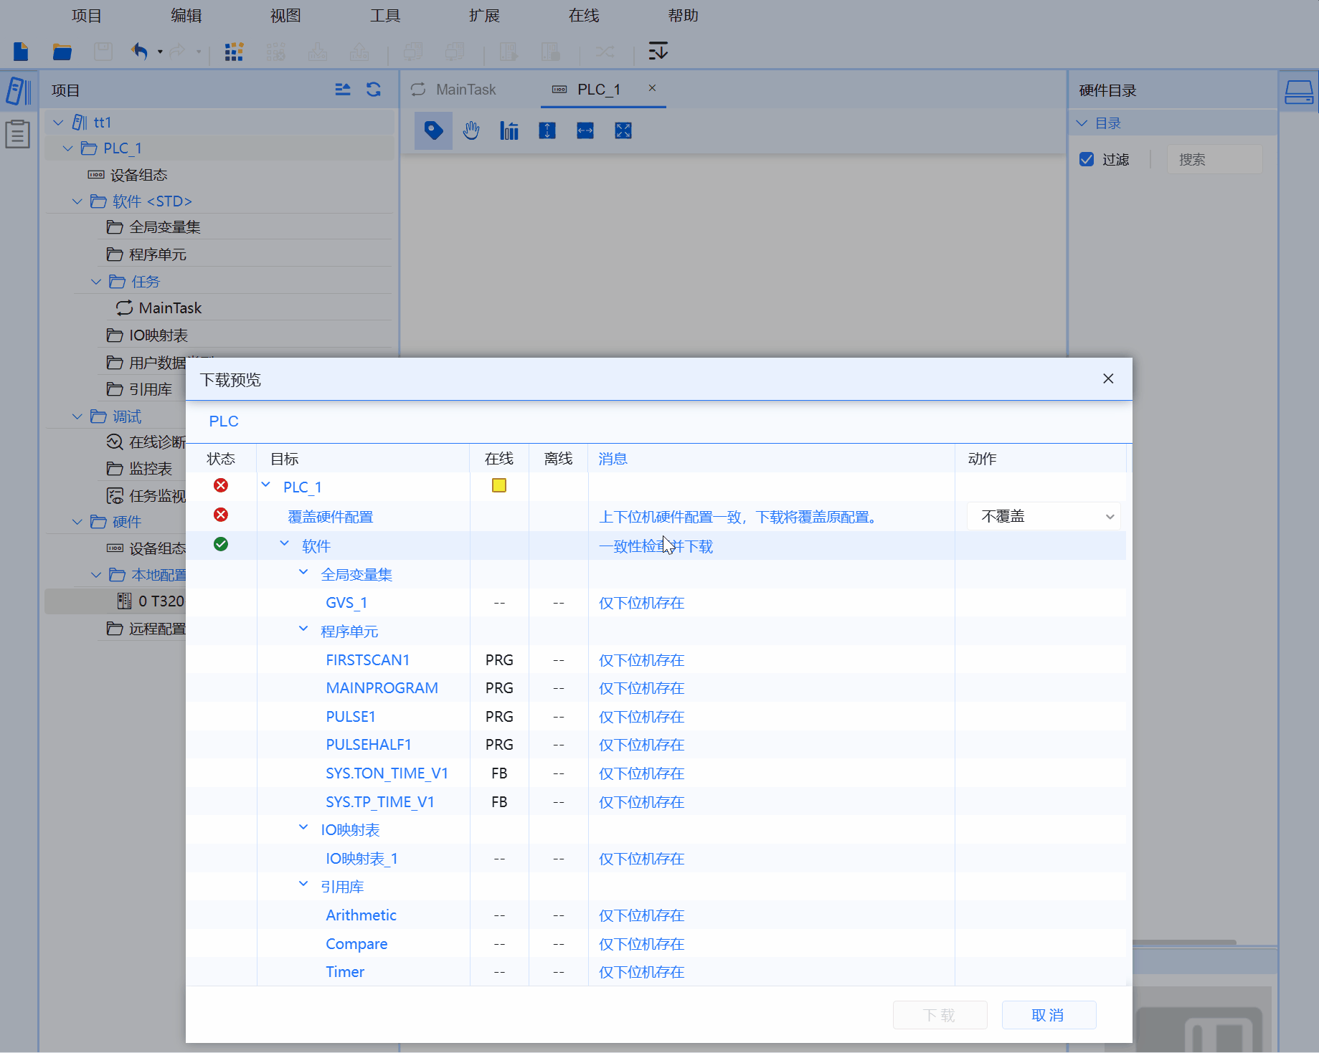Select the tag tool in PLC_1 editor

tap(433, 130)
